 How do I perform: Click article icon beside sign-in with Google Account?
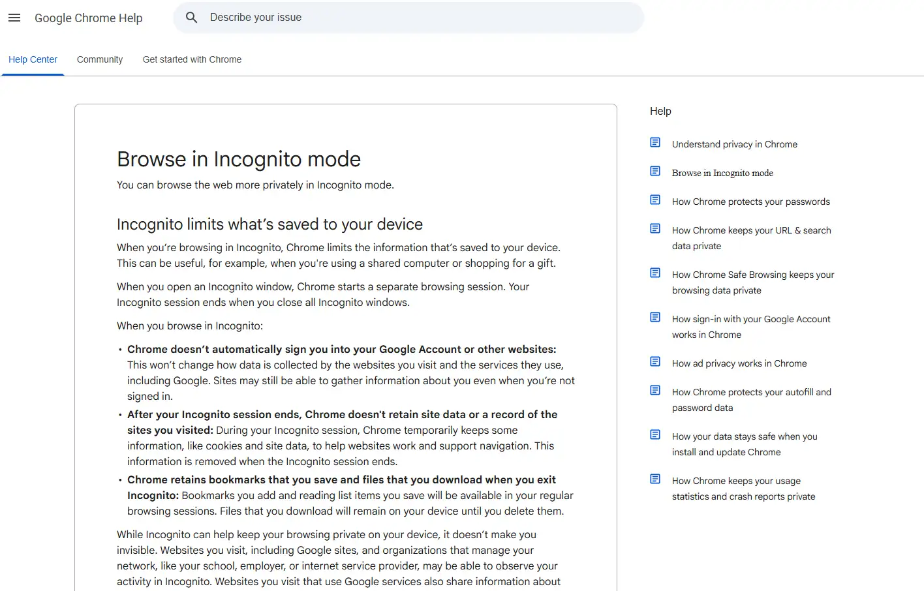pos(655,317)
